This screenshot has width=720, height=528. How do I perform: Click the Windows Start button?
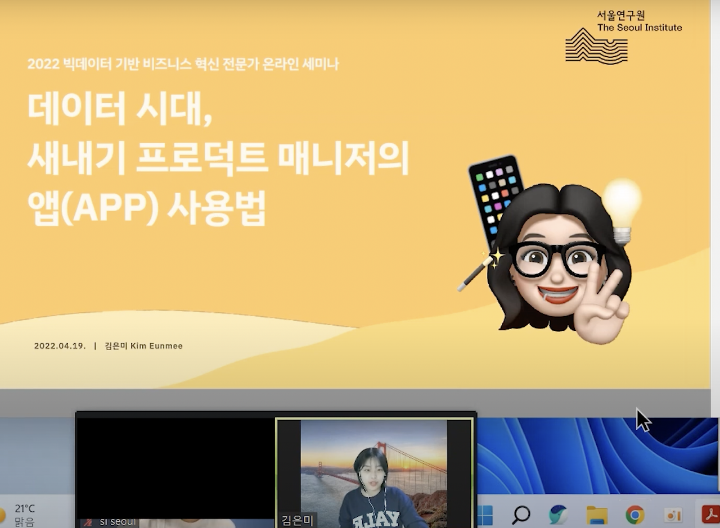pyautogui.click(x=485, y=514)
